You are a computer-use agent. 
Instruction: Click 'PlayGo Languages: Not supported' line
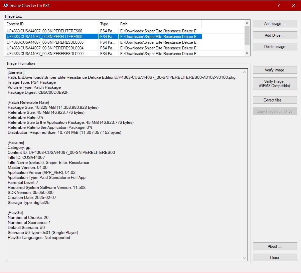pyautogui.click(x=39, y=237)
